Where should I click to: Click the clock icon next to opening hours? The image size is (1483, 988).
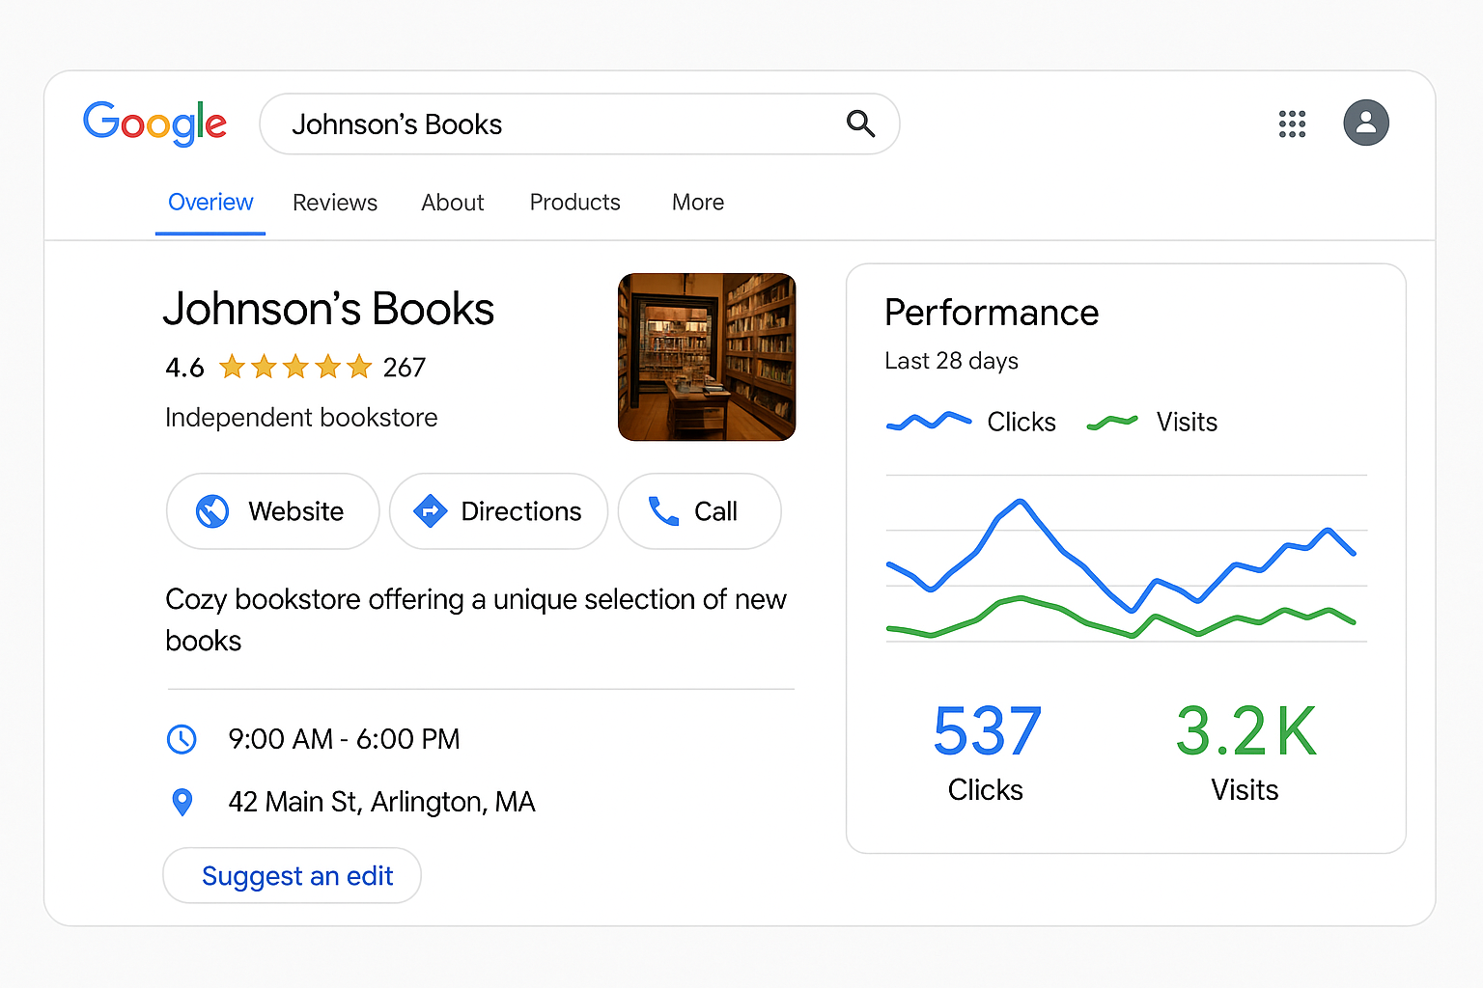183,739
